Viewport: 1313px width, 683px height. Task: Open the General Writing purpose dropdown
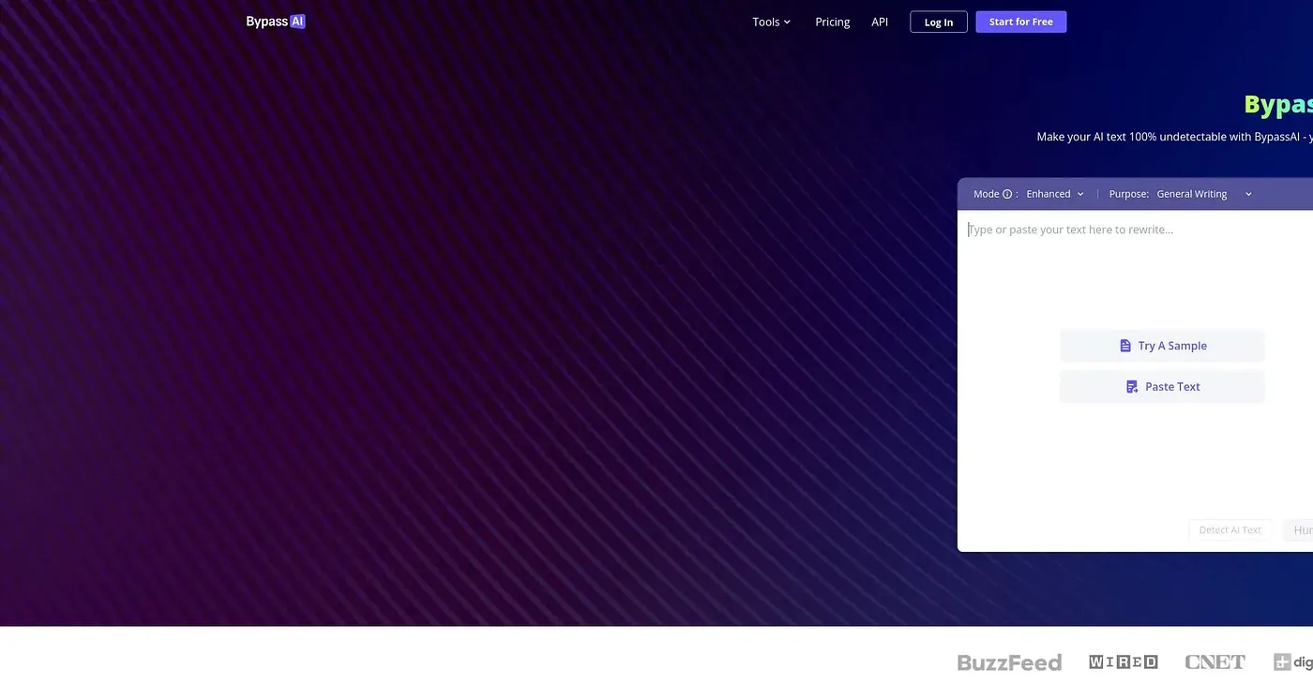pyautogui.click(x=1204, y=194)
